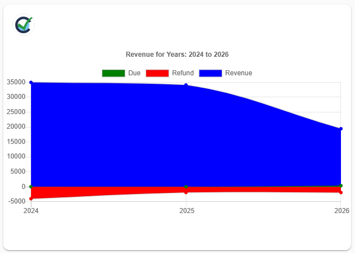This screenshot has width=355, height=253.
Task: Click the 25000 y-axis label
Action: [16, 112]
